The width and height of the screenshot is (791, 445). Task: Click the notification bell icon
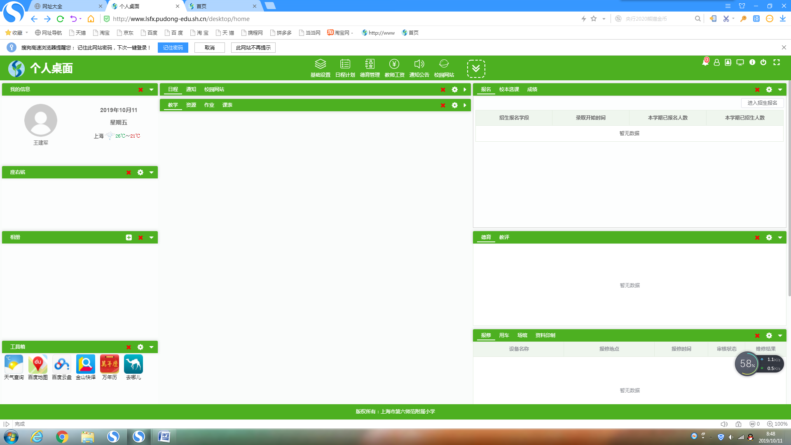click(x=705, y=62)
